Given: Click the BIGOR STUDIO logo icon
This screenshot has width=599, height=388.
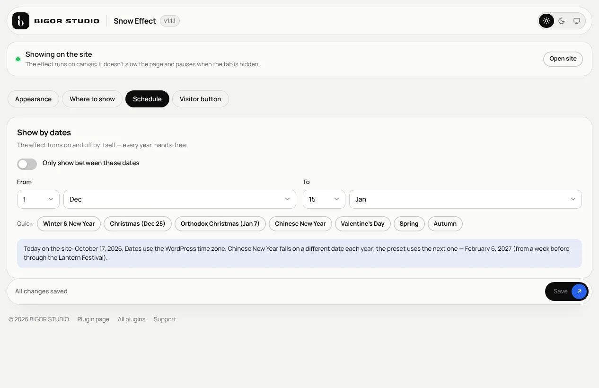Looking at the screenshot, I should [21, 21].
